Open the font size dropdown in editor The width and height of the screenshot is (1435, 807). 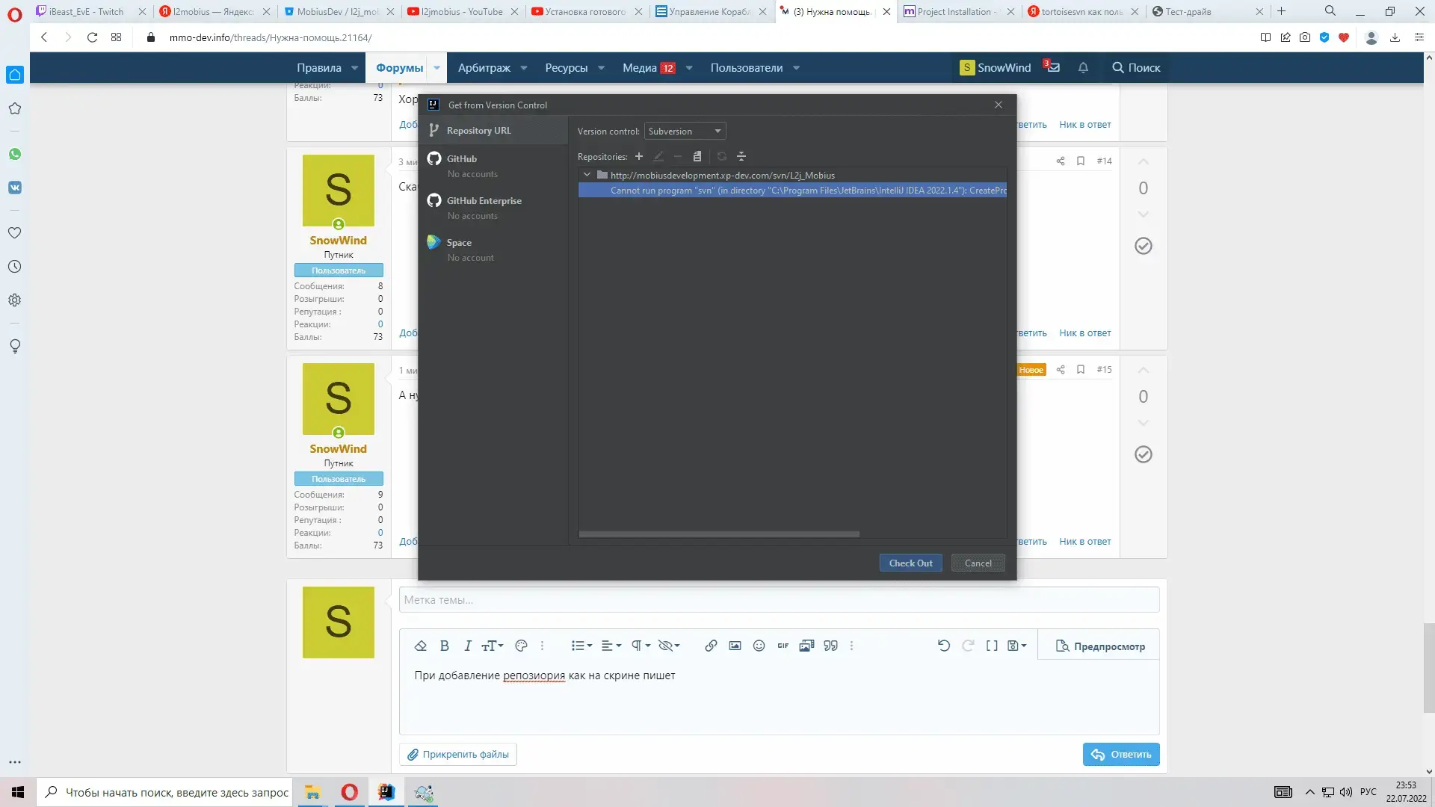tap(493, 646)
